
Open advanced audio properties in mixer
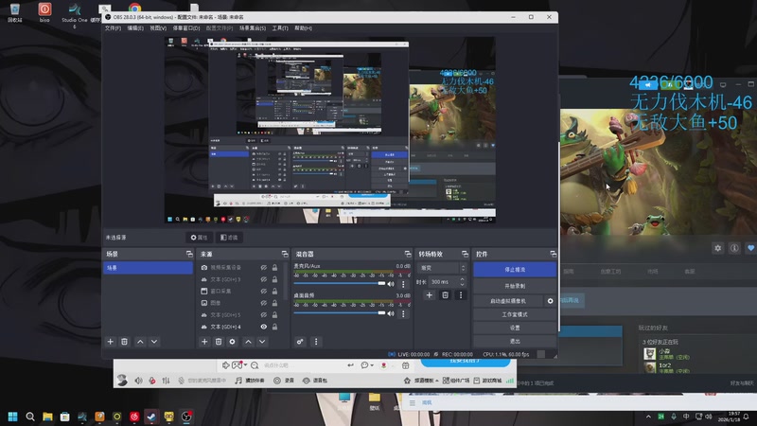300,342
